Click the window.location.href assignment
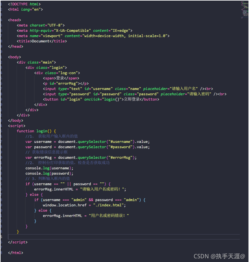The height and width of the screenshot is (262, 250). [84, 205]
